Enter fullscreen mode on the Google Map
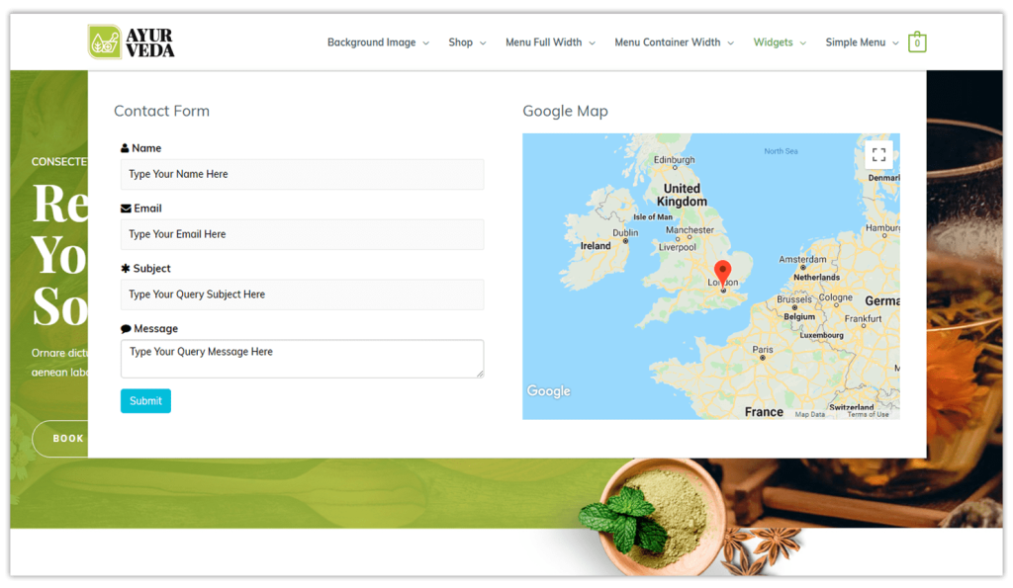The image size is (1013, 588). 878,154
